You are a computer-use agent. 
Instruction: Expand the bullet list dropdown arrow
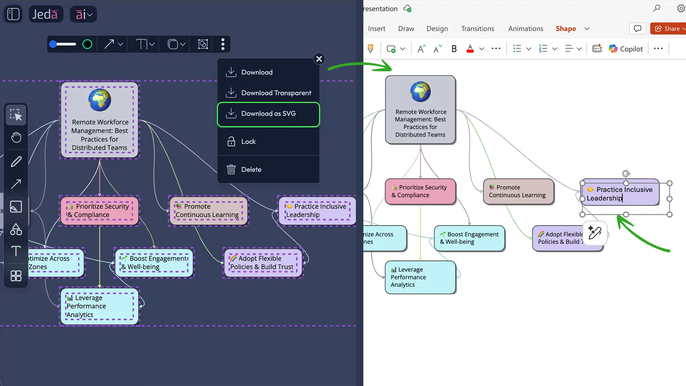(528, 49)
